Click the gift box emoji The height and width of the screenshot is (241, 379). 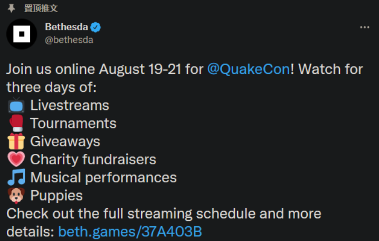tap(16, 141)
